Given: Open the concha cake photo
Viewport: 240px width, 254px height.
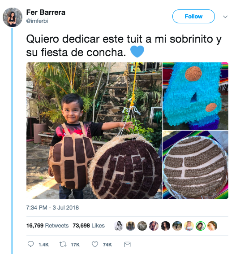Looking at the screenshot, I should 195,165.
